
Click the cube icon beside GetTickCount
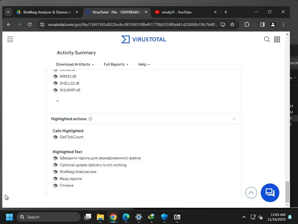coord(55,137)
